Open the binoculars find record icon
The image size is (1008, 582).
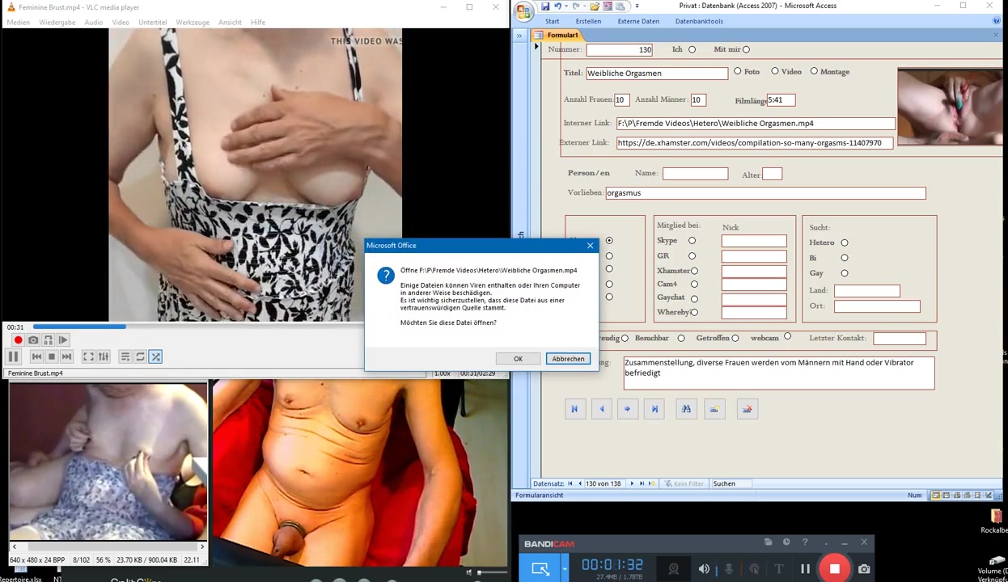pos(686,409)
